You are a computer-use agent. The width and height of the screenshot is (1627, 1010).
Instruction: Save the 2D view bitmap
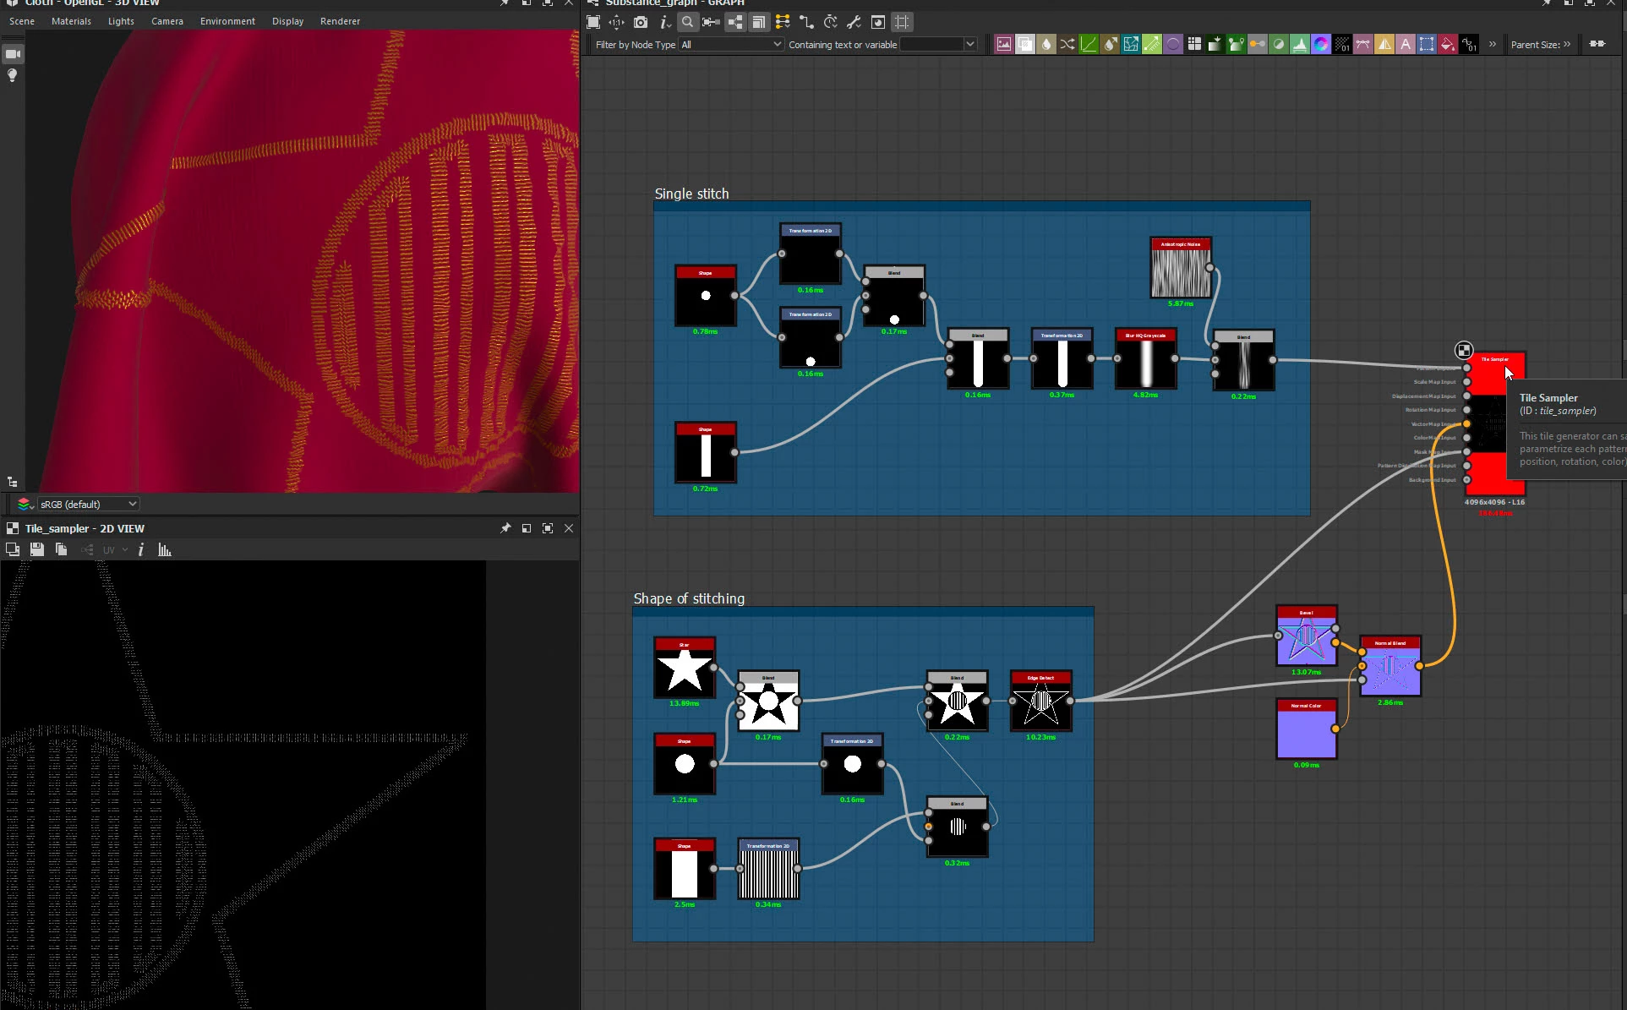(36, 550)
